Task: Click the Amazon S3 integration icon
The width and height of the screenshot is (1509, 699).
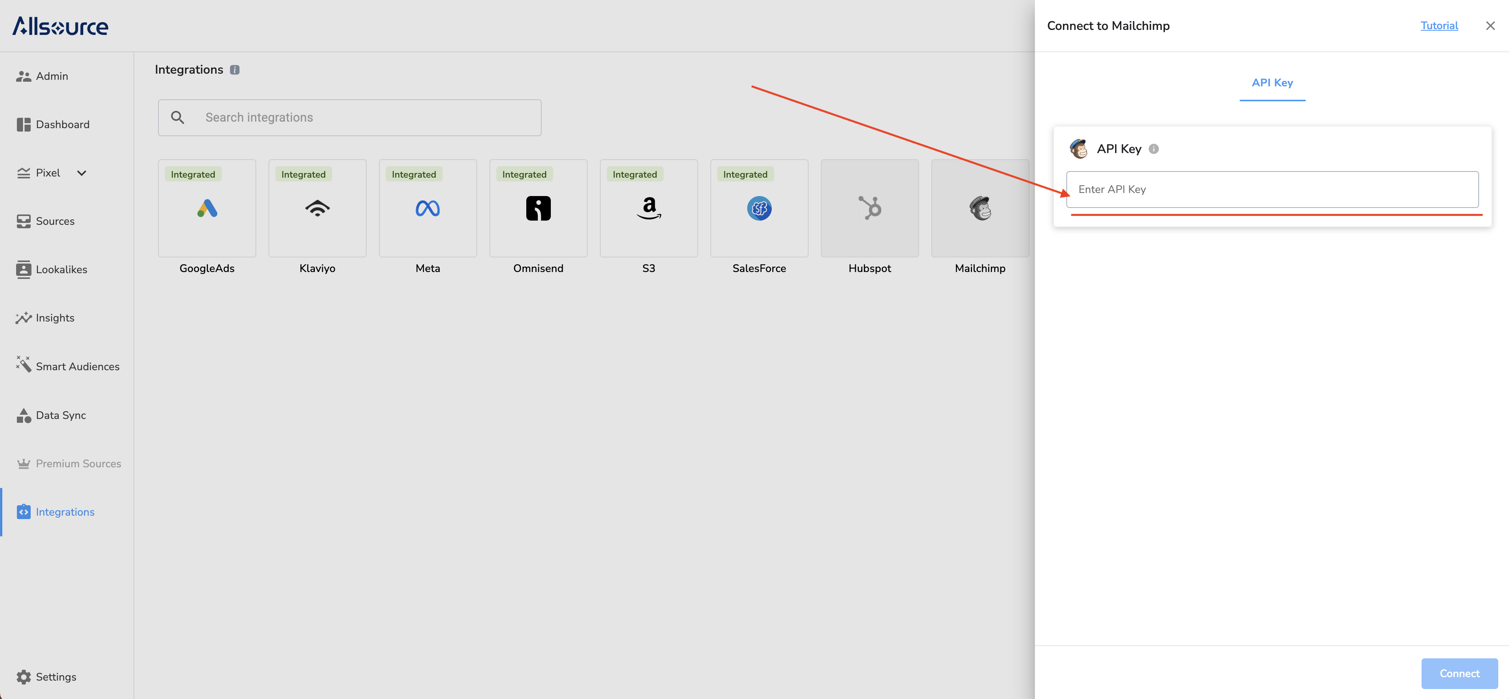Action: coord(649,209)
